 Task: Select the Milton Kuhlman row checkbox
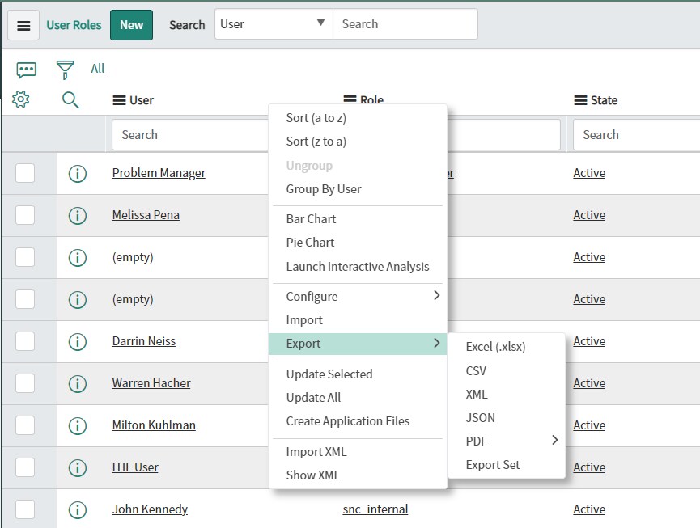(x=25, y=425)
